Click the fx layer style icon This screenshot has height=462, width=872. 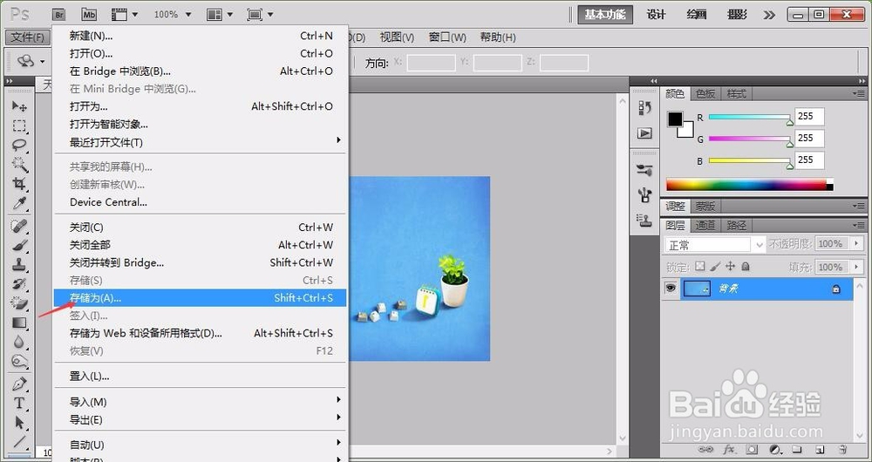pos(729,449)
